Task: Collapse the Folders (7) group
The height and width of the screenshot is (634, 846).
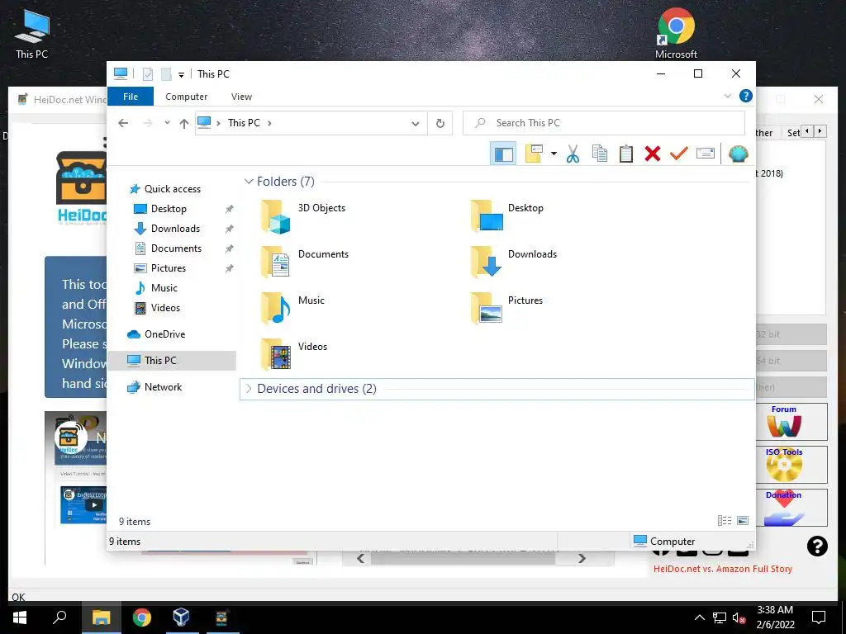Action: pyautogui.click(x=249, y=182)
